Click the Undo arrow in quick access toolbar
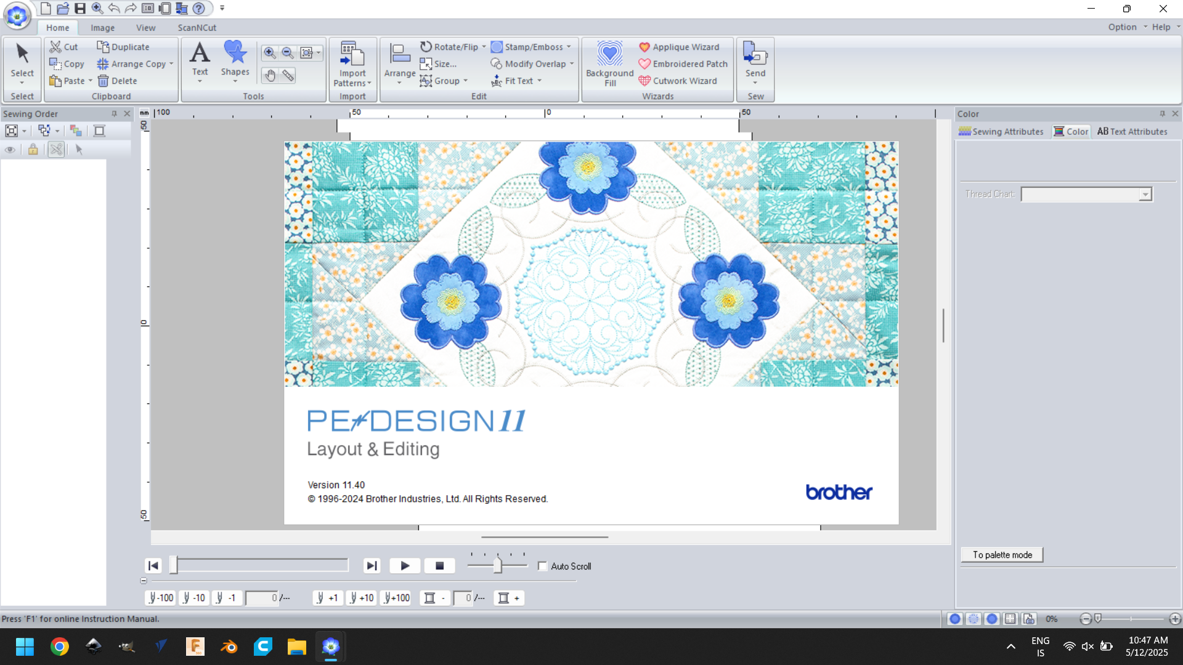Image resolution: width=1183 pixels, height=665 pixels. pyautogui.click(x=114, y=8)
